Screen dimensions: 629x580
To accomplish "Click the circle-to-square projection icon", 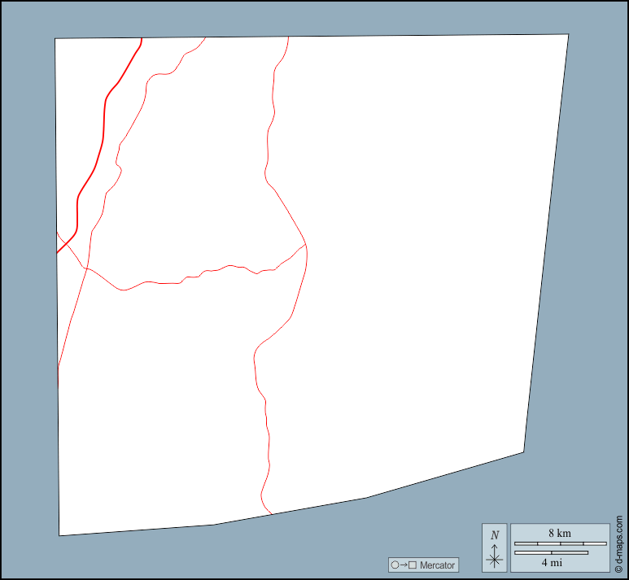I will click(404, 565).
